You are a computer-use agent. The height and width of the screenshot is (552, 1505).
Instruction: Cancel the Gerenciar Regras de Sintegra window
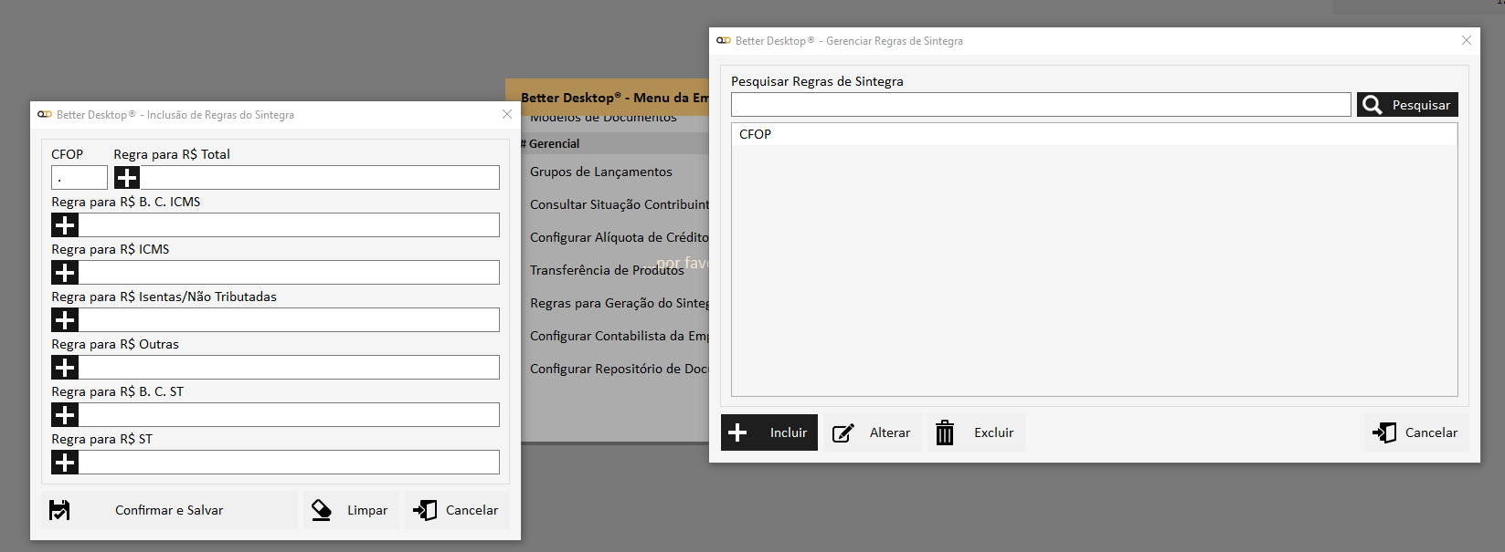pyautogui.click(x=1416, y=432)
